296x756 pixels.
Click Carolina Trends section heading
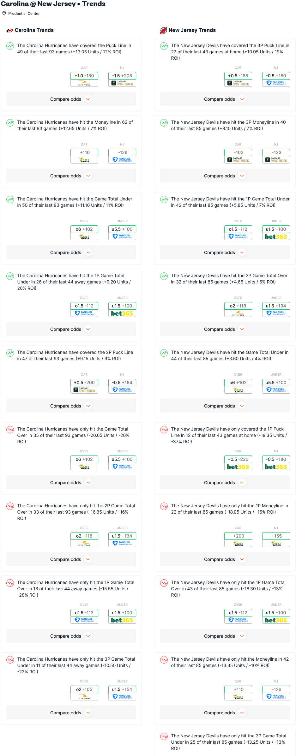coord(34,30)
